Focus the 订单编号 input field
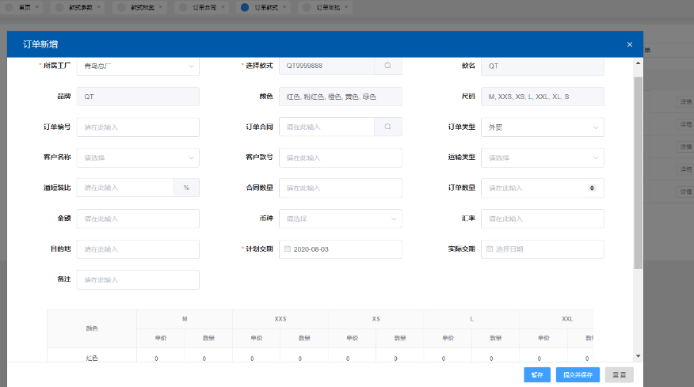This screenshot has height=387, width=694. click(138, 127)
